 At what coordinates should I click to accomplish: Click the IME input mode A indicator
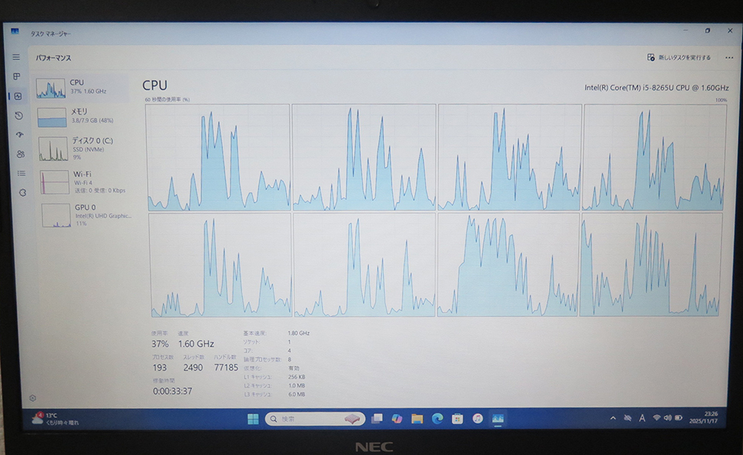point(642,418)
